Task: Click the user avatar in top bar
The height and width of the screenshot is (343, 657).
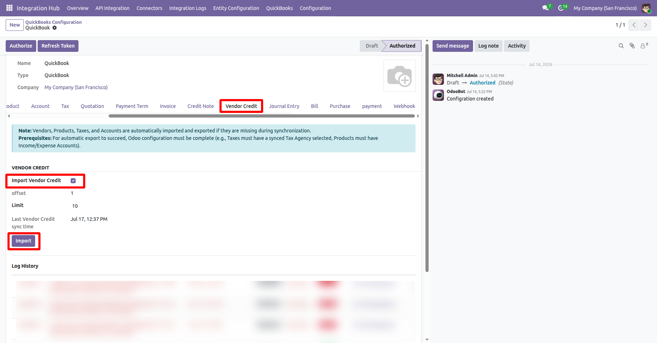Action: tap(646, 8)
